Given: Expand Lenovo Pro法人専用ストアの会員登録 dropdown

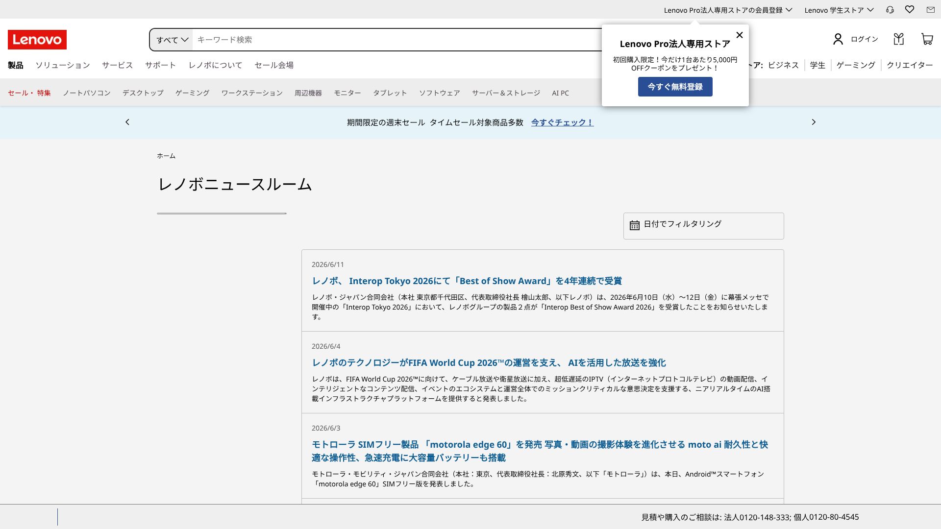Looking at the screenshot, I should [x=728, y=10].
